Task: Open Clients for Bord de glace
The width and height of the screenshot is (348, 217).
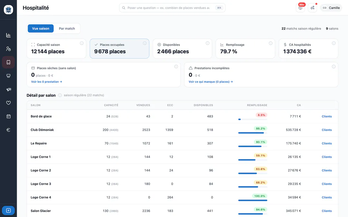Action: (327, 116)
